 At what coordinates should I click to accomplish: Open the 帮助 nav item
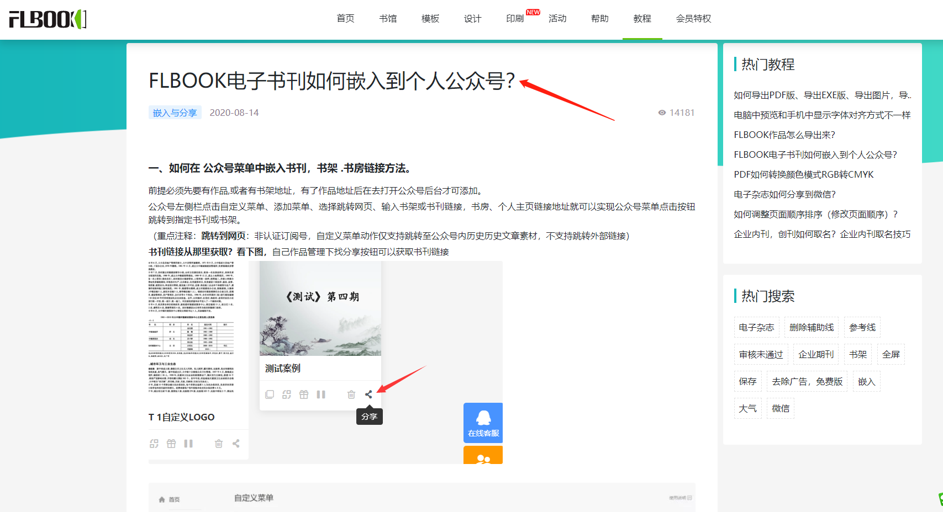[x=600, y=19]
